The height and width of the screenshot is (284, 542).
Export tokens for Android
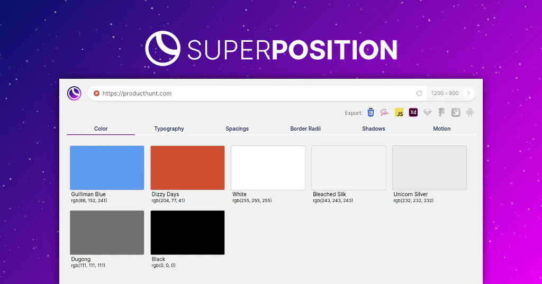pyautogui.click(x=470, y=112)
